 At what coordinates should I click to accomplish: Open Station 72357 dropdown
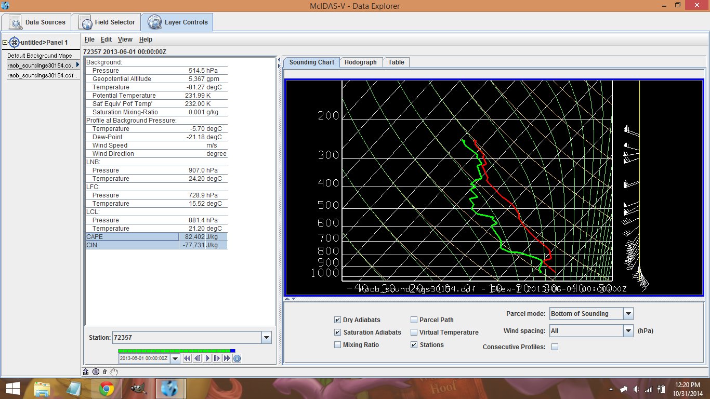(267, 338)
